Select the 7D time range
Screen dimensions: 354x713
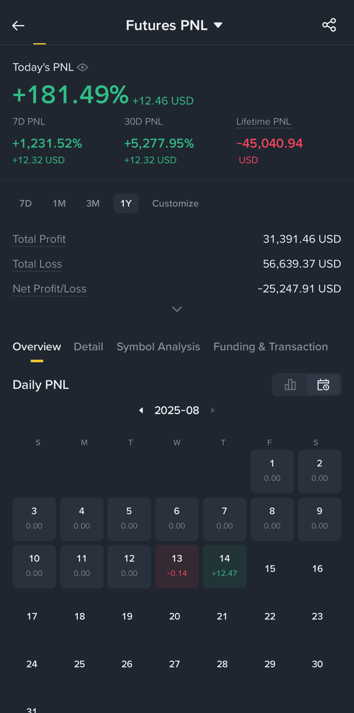[x=26, y=204]
